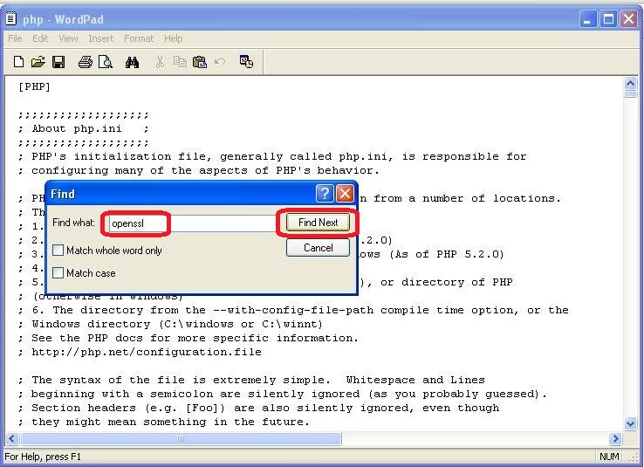Click the horizontal scrollbar thumb

(x=180, y=439)
